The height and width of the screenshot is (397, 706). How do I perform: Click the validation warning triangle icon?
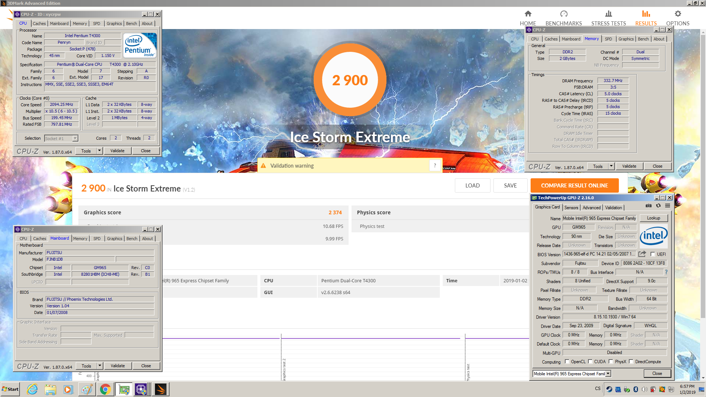[263, 166]
